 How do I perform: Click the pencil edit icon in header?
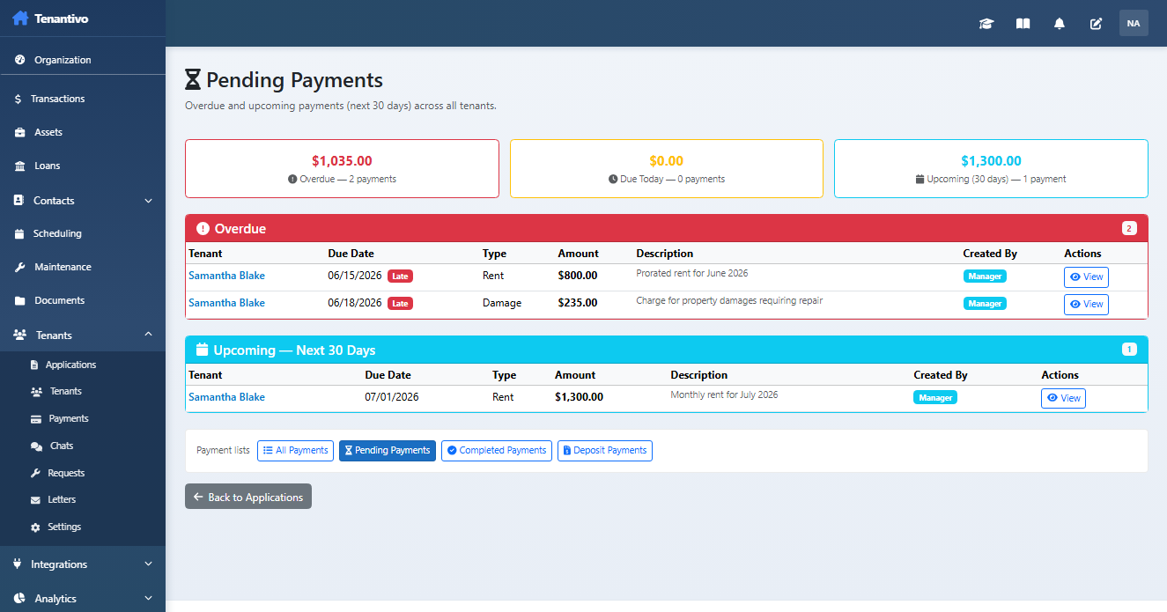pyautogui.click(x=1097, y=24)
